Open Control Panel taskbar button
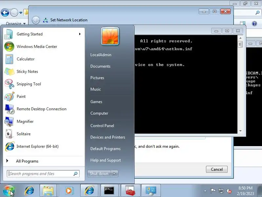Viewport: 262px width, 197px height. coord(151,191)
